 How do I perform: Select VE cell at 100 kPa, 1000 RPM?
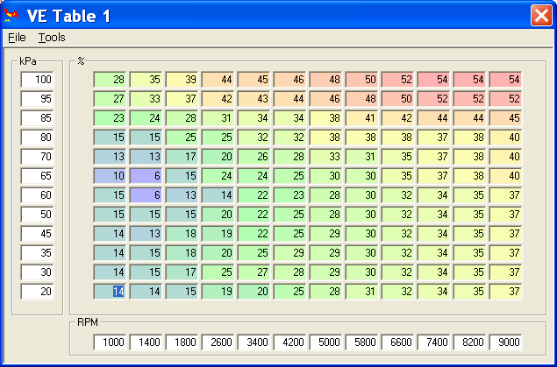tap(111, 80)
